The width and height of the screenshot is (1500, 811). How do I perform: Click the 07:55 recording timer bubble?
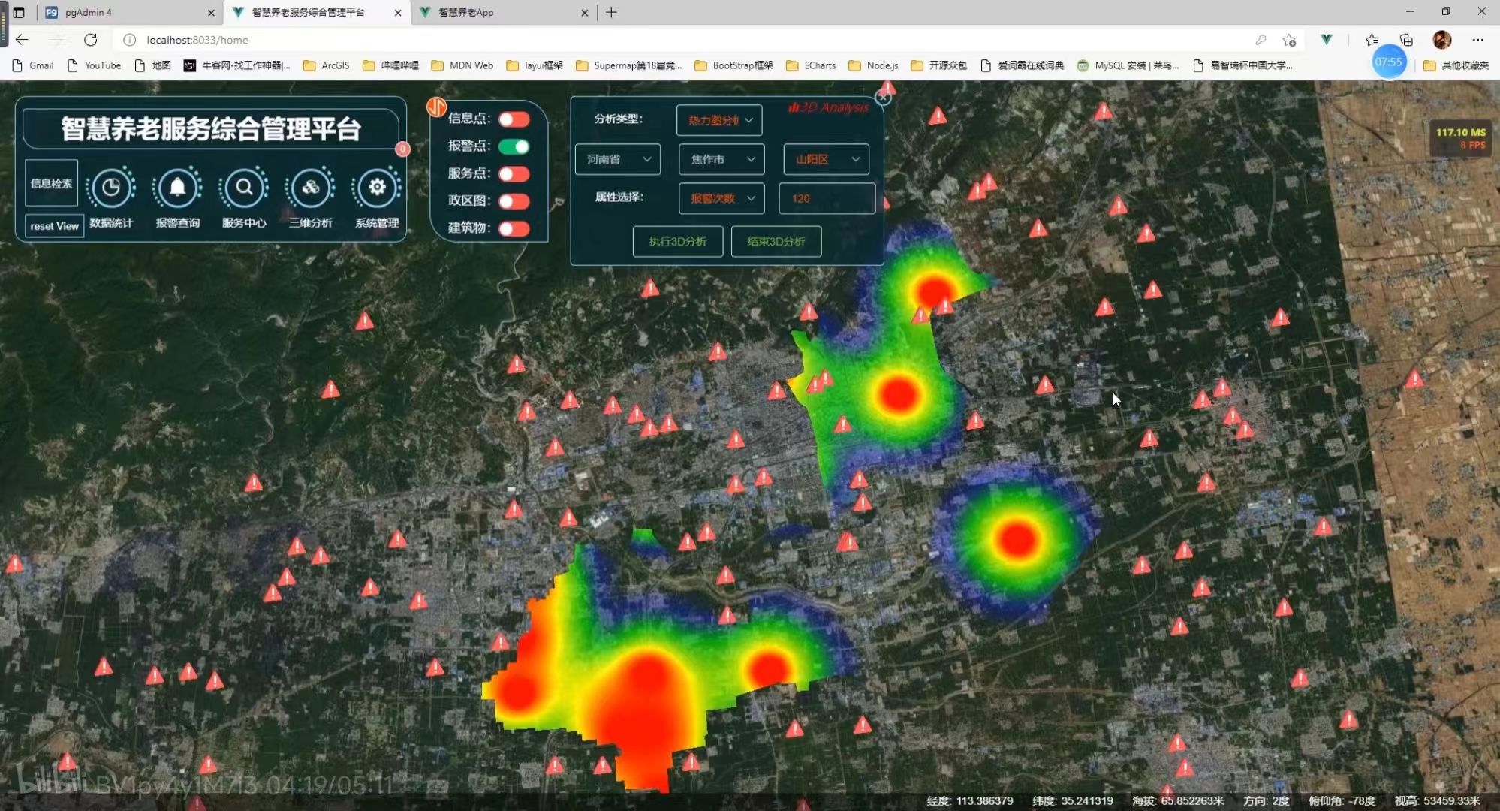[1389, 62]
